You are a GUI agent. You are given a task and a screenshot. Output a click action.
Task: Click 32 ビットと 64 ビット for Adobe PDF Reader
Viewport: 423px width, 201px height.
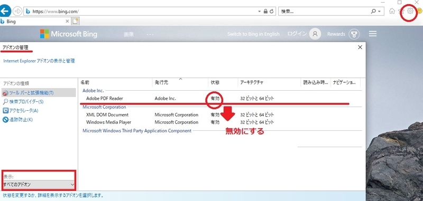[x=257, y=99]
